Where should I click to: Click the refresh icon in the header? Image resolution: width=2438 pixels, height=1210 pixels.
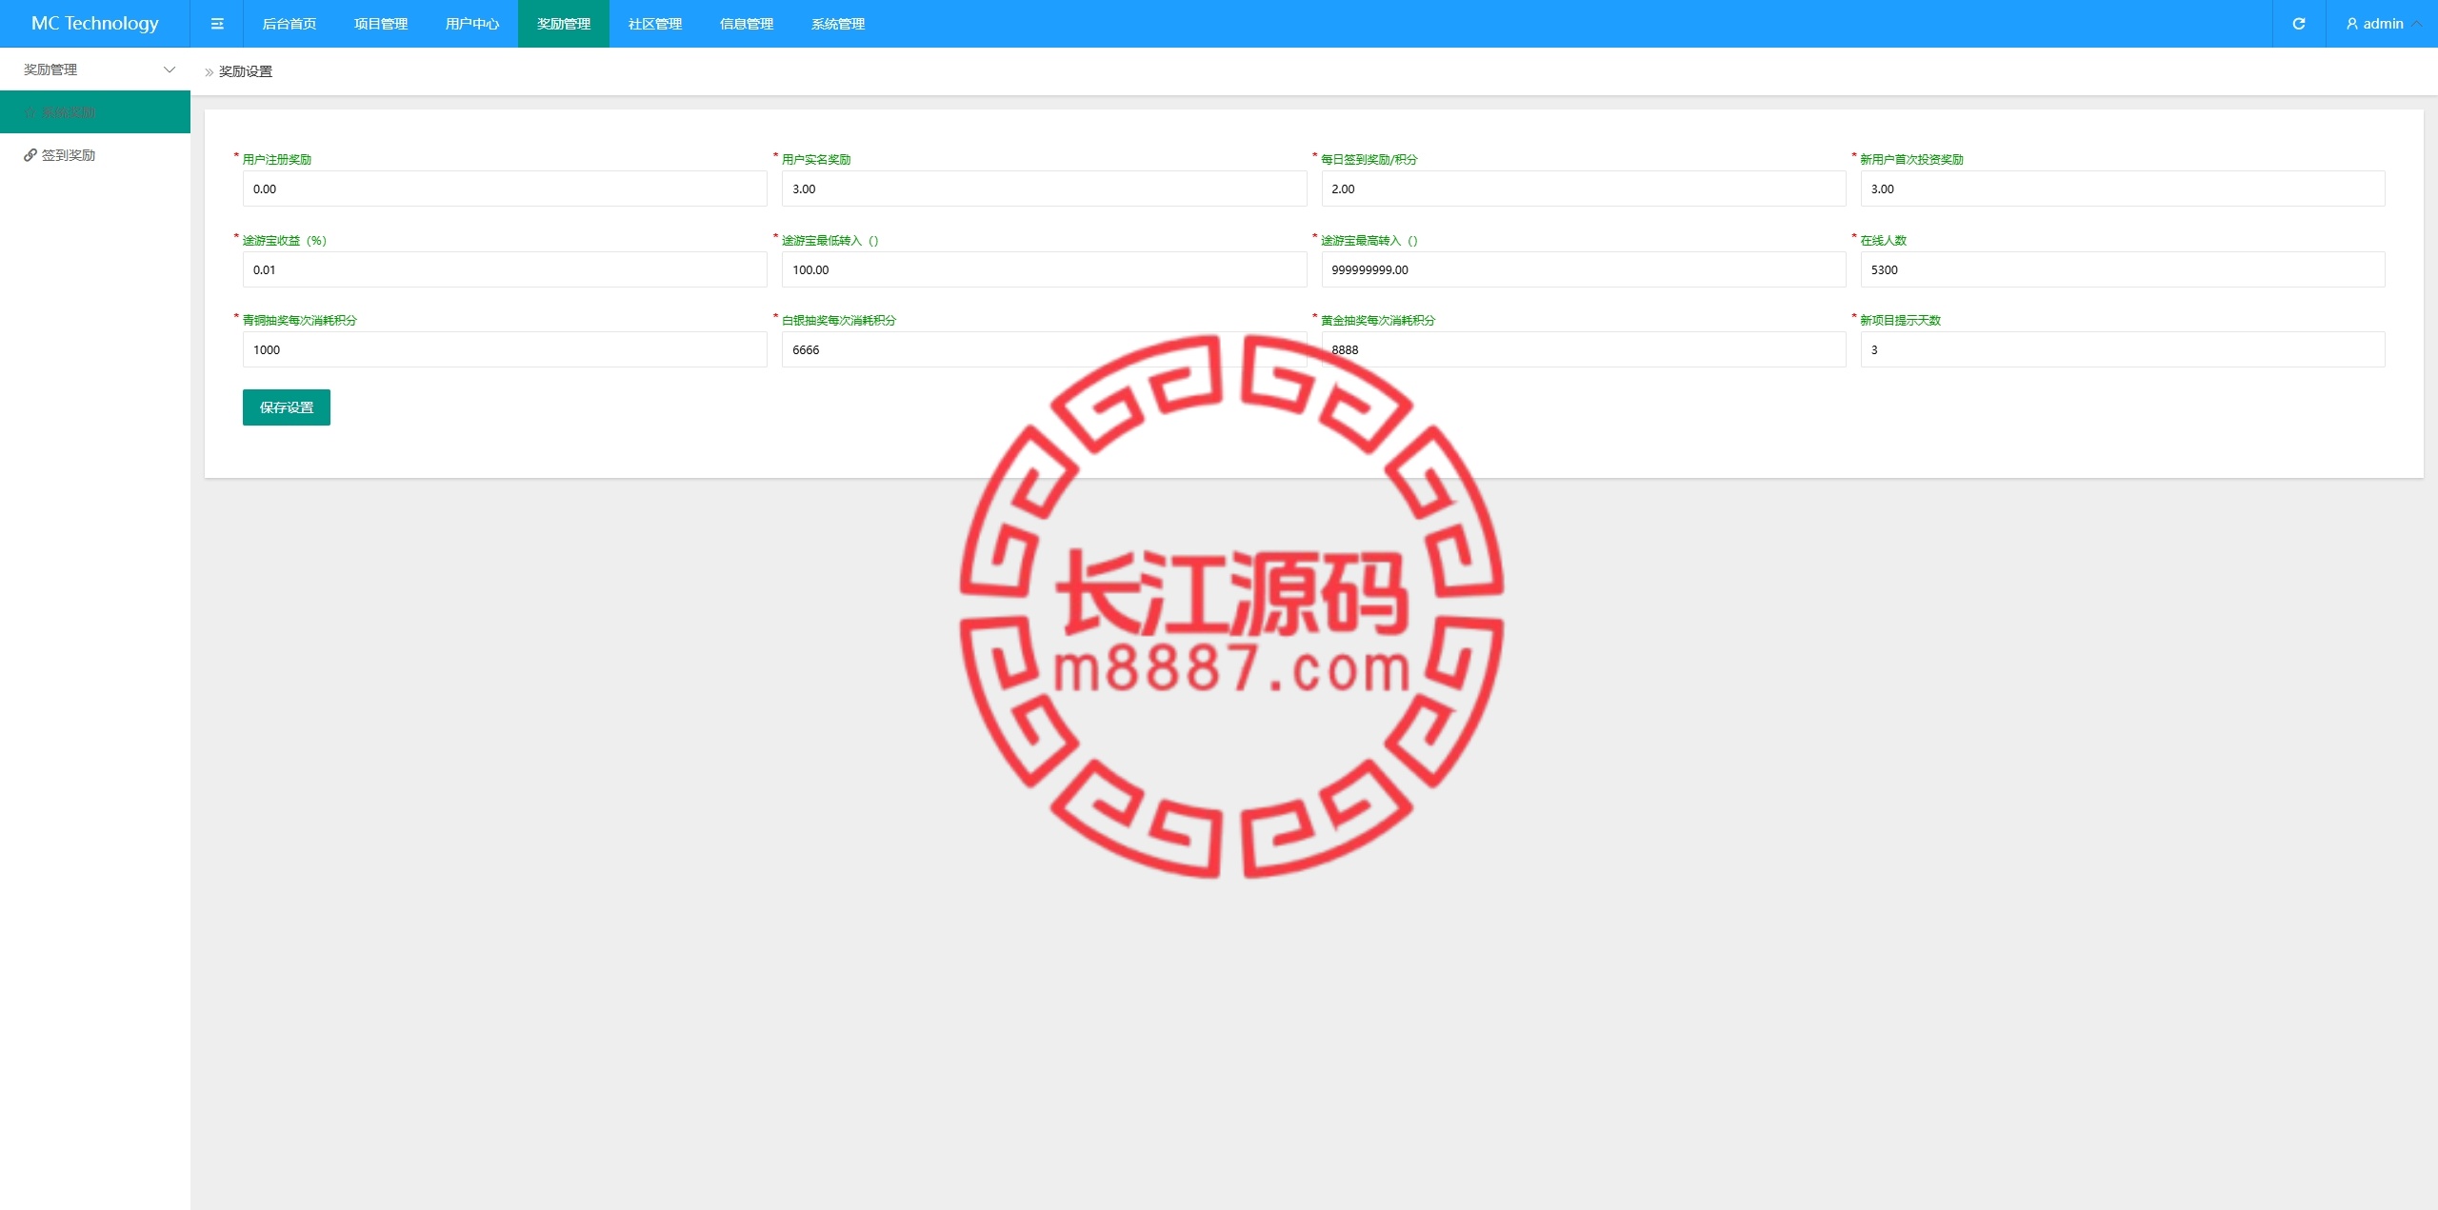point(2299,24)
